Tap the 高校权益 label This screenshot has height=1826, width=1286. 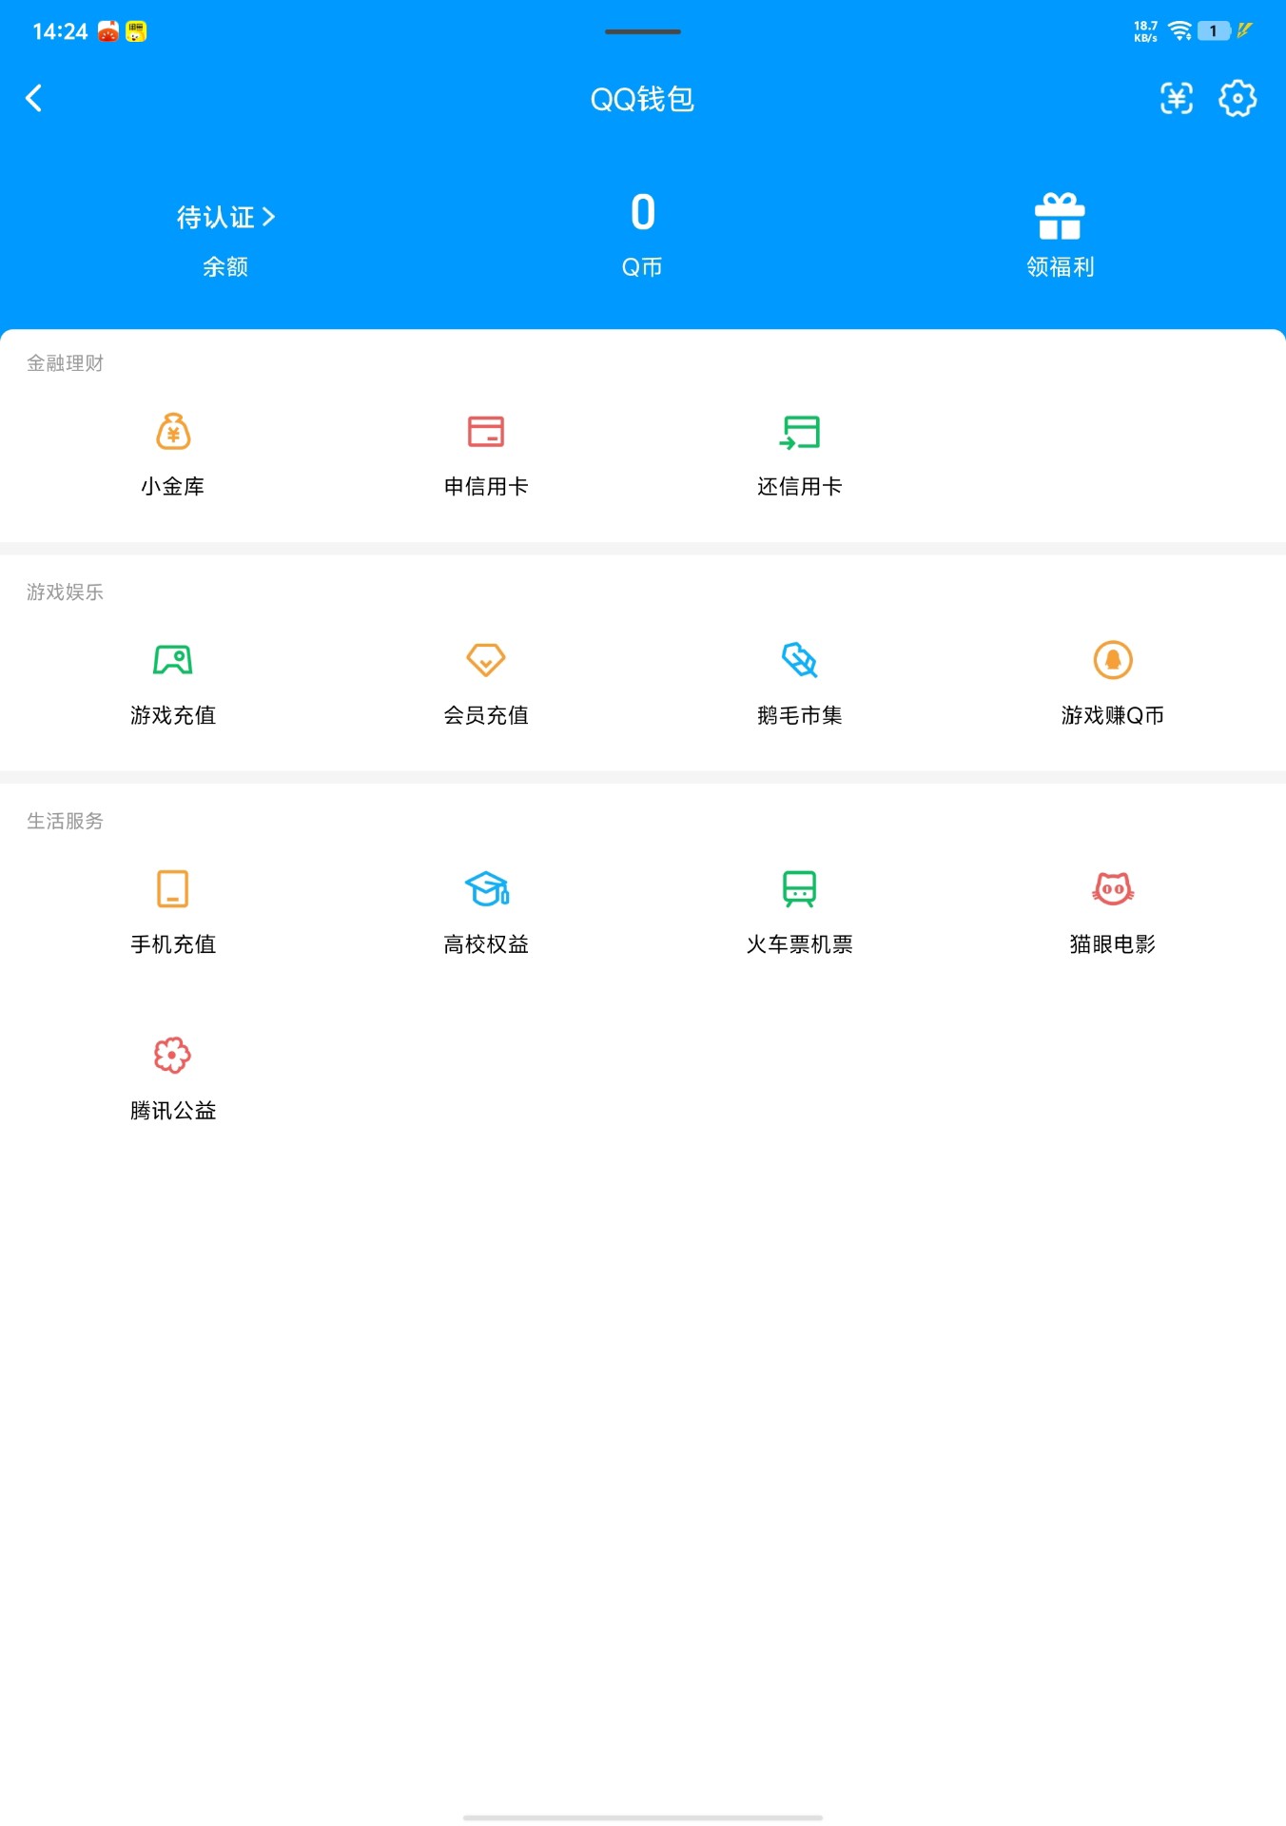[486, 944]
